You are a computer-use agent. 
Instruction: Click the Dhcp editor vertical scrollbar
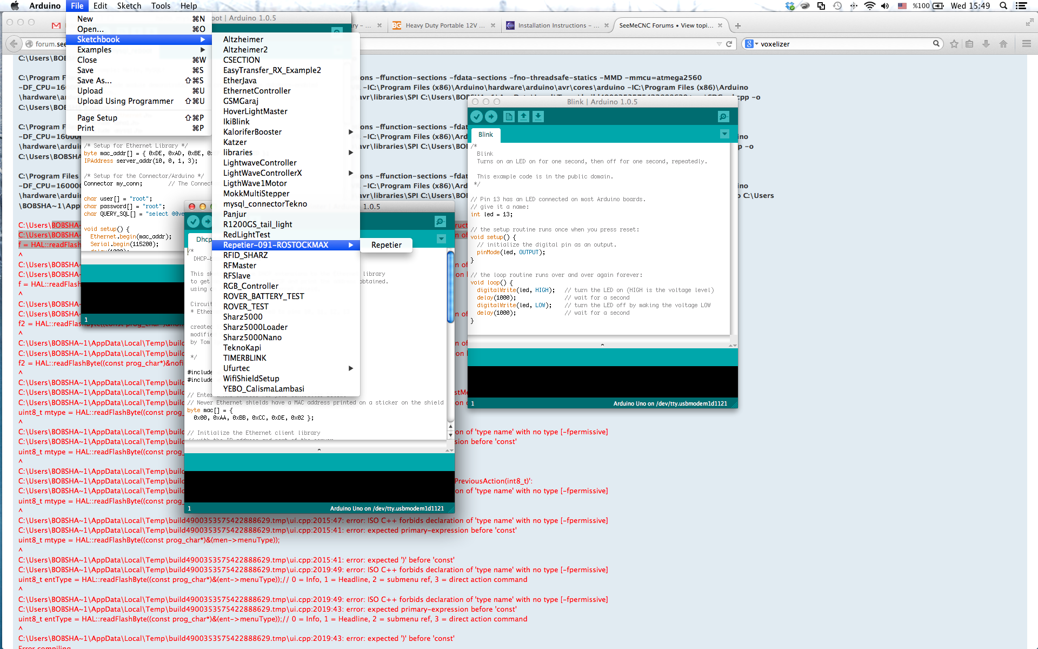click(450, 287)
